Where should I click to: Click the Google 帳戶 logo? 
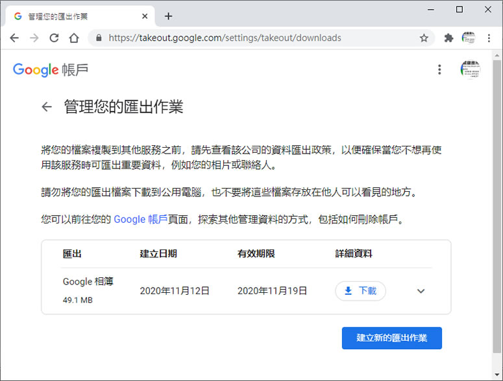(x=51, y=70)
